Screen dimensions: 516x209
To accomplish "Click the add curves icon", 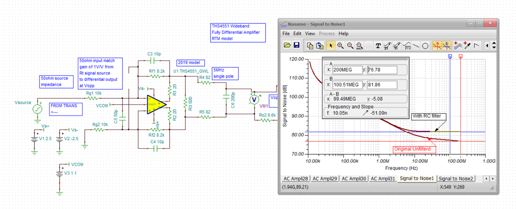I will click(x=457, y=45).
